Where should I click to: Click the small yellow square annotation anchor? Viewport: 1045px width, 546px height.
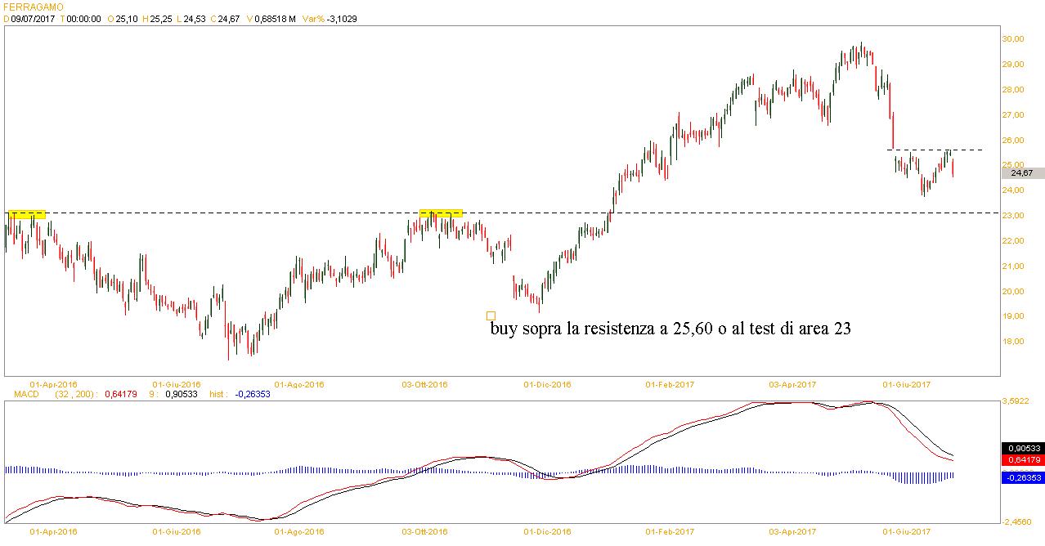click(x=491, y=316)
